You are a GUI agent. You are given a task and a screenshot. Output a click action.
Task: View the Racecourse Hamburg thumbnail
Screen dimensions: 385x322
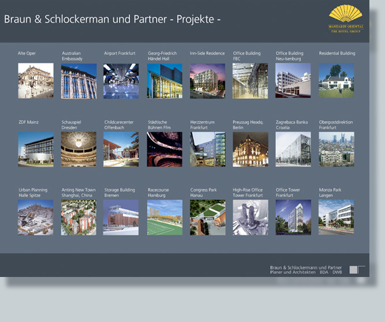(165, 218)
